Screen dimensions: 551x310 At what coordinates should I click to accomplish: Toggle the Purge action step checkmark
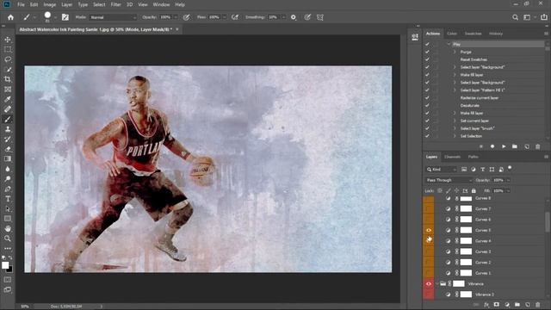(427, 52)
